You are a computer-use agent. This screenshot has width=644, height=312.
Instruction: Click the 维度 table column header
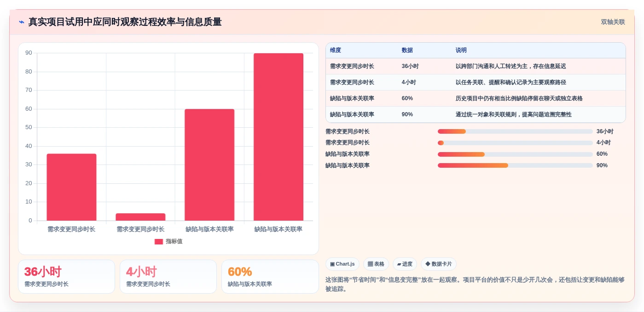(336, 51)
